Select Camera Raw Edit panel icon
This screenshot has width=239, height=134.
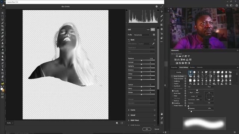[162, 12]
